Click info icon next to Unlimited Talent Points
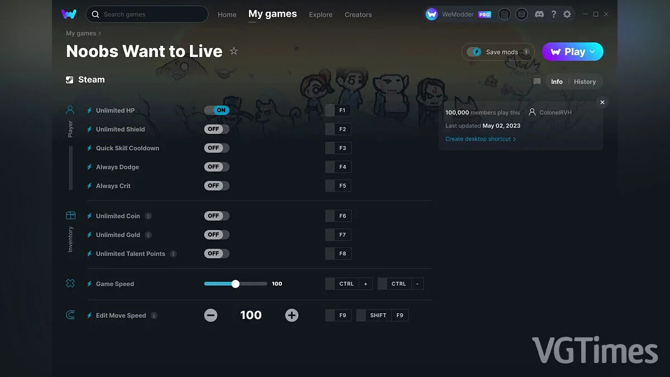This screenshot has height=377, width=670. coord(173,254)
